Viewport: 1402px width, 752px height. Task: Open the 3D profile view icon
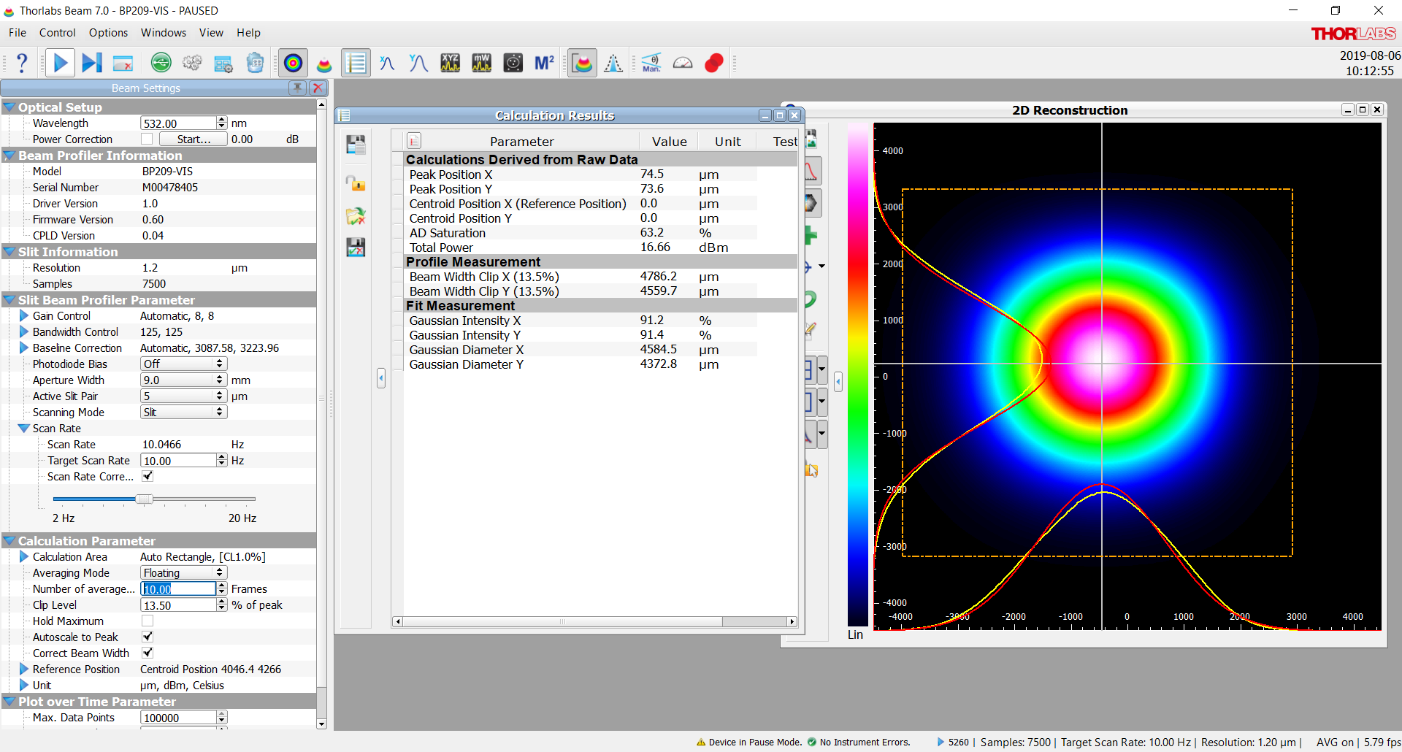[324, 64]
